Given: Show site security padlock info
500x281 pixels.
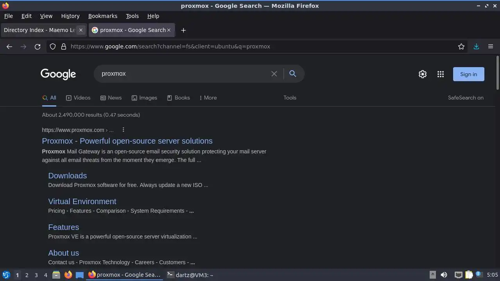Looking at the screenshot, I should 64,46.
